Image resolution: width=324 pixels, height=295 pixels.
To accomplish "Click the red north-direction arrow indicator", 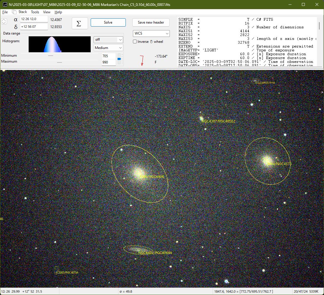I will tap(142, 60).
